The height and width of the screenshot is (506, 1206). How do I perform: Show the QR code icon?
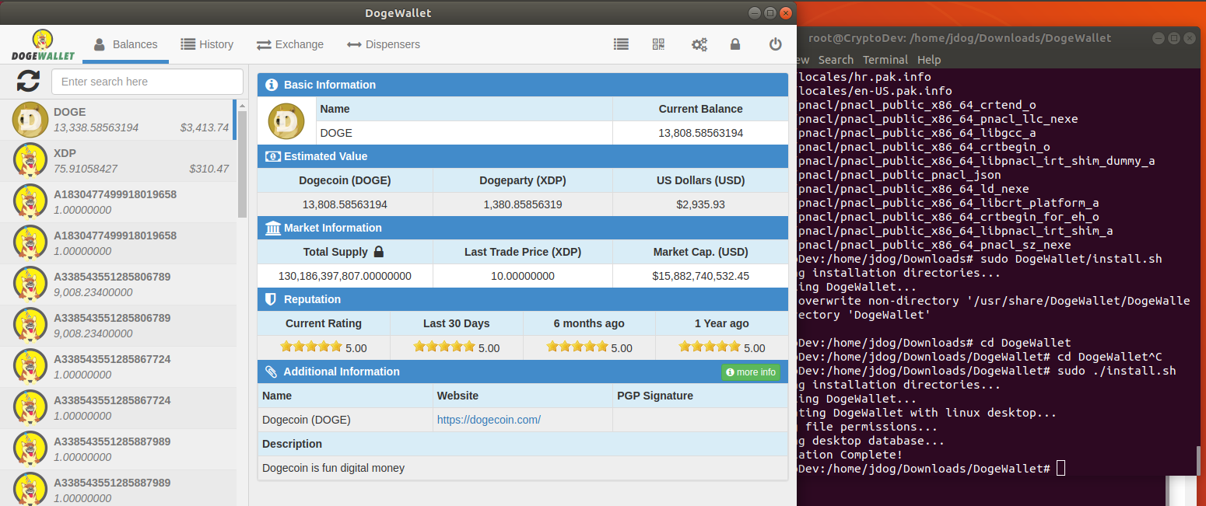click(x=659, y=44)
